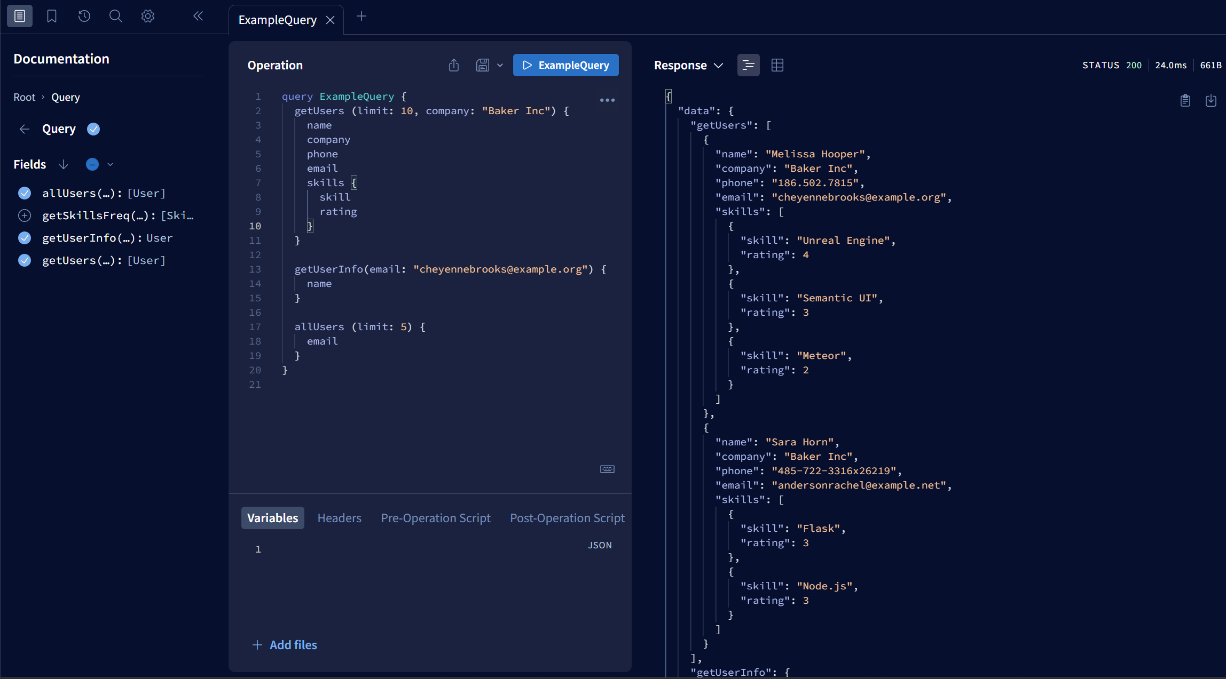Image resolution: width=1226 pixels, height=679 pixels.
Task: Switch to the Headers tab
Action: click(340, 518)
